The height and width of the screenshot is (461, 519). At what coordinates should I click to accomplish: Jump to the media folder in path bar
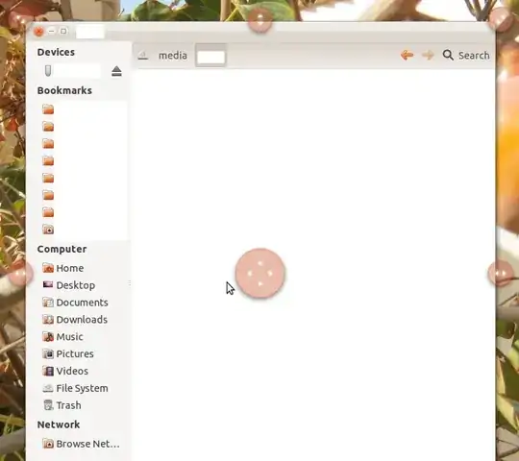173,56
